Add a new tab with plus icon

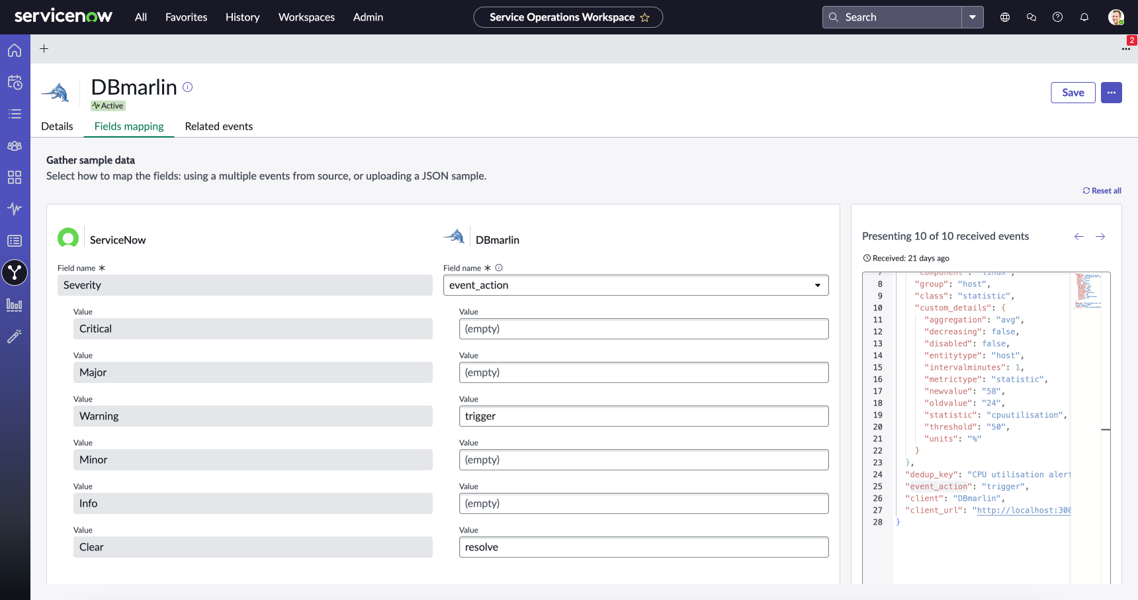click(x=44, y=48)
